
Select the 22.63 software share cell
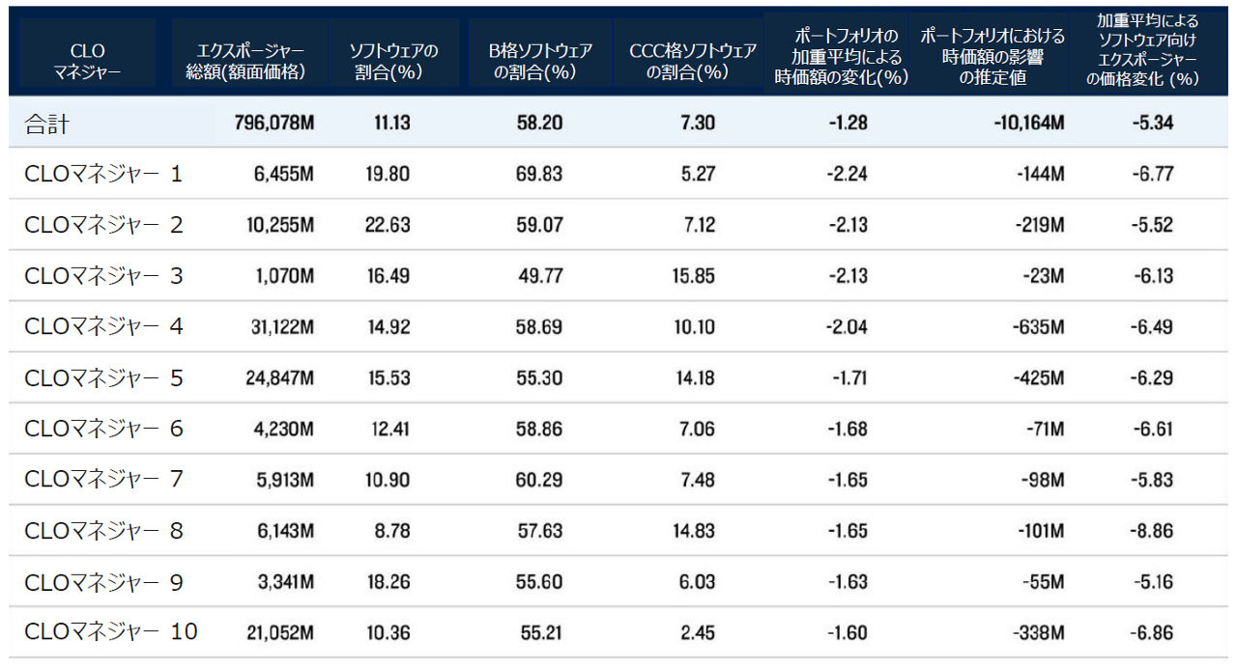[x=391, y=226]
